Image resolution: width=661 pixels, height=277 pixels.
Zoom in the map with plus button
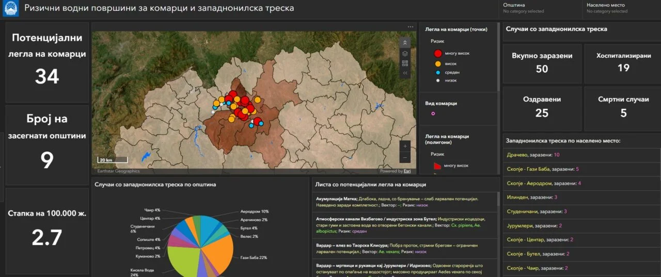point(405,146)
